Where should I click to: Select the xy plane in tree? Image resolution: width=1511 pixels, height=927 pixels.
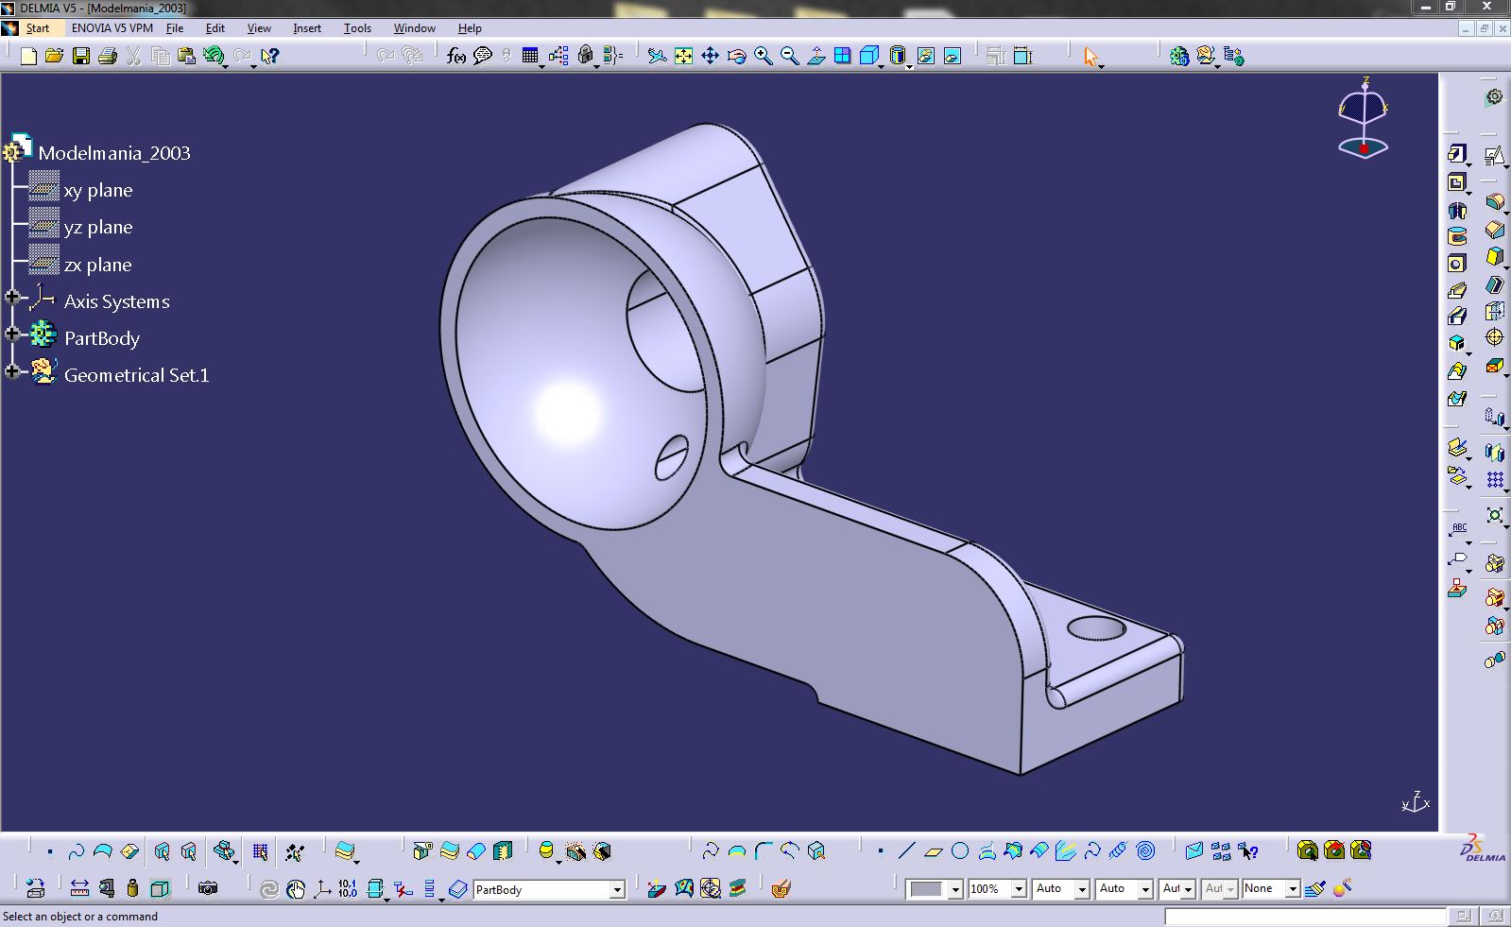[98, 190]
